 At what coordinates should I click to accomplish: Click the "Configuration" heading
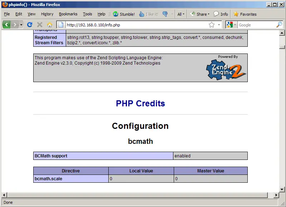[140, 126]
